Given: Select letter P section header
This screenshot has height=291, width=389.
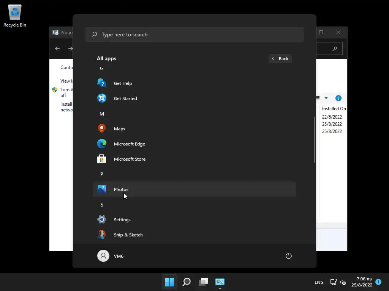Looking at the screenshot, I should [x=102, y=174].
